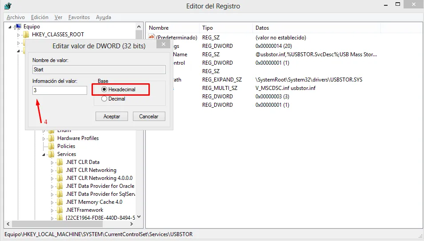Screen dimensions: 424x241
Task: Click the status bar registry path
Action: coord(98,234)
